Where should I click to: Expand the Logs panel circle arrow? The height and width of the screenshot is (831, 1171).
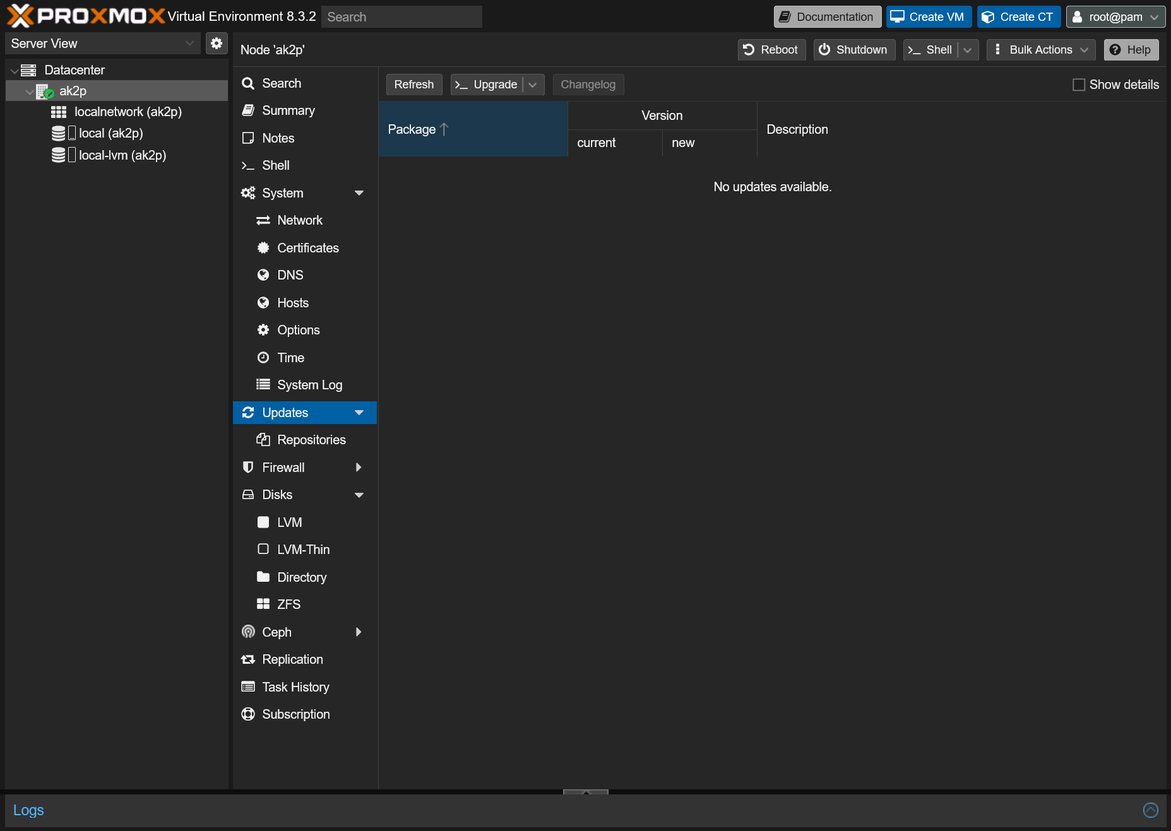coord(1151,810)
